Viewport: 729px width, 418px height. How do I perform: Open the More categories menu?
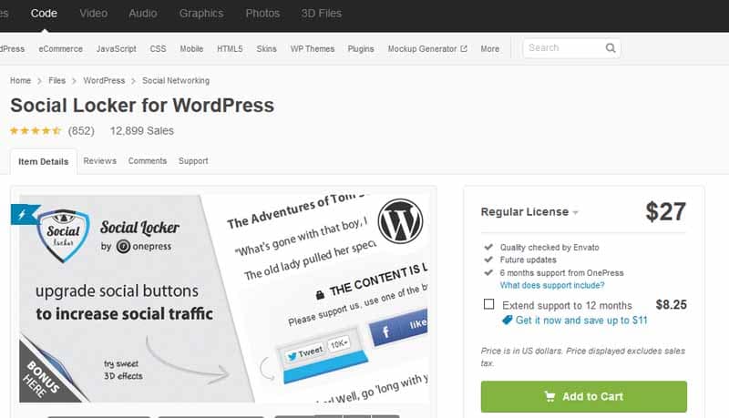coord(490,49)
